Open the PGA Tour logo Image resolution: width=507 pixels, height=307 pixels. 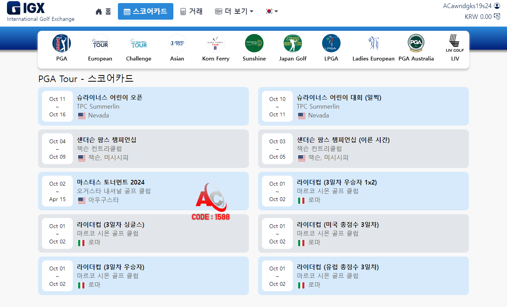tap(62, 43)
